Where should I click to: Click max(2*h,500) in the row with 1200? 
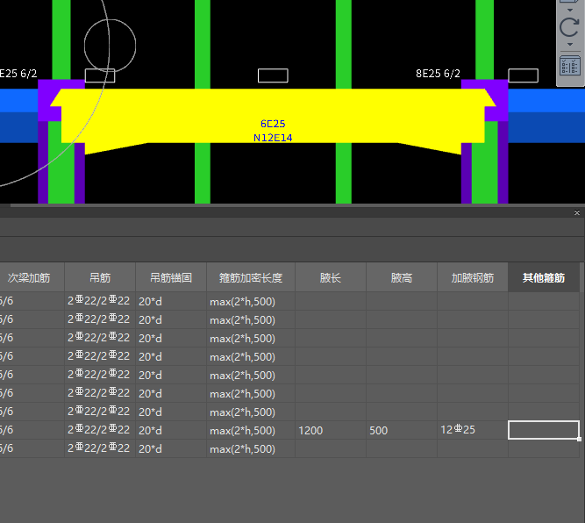click(251, 430)
